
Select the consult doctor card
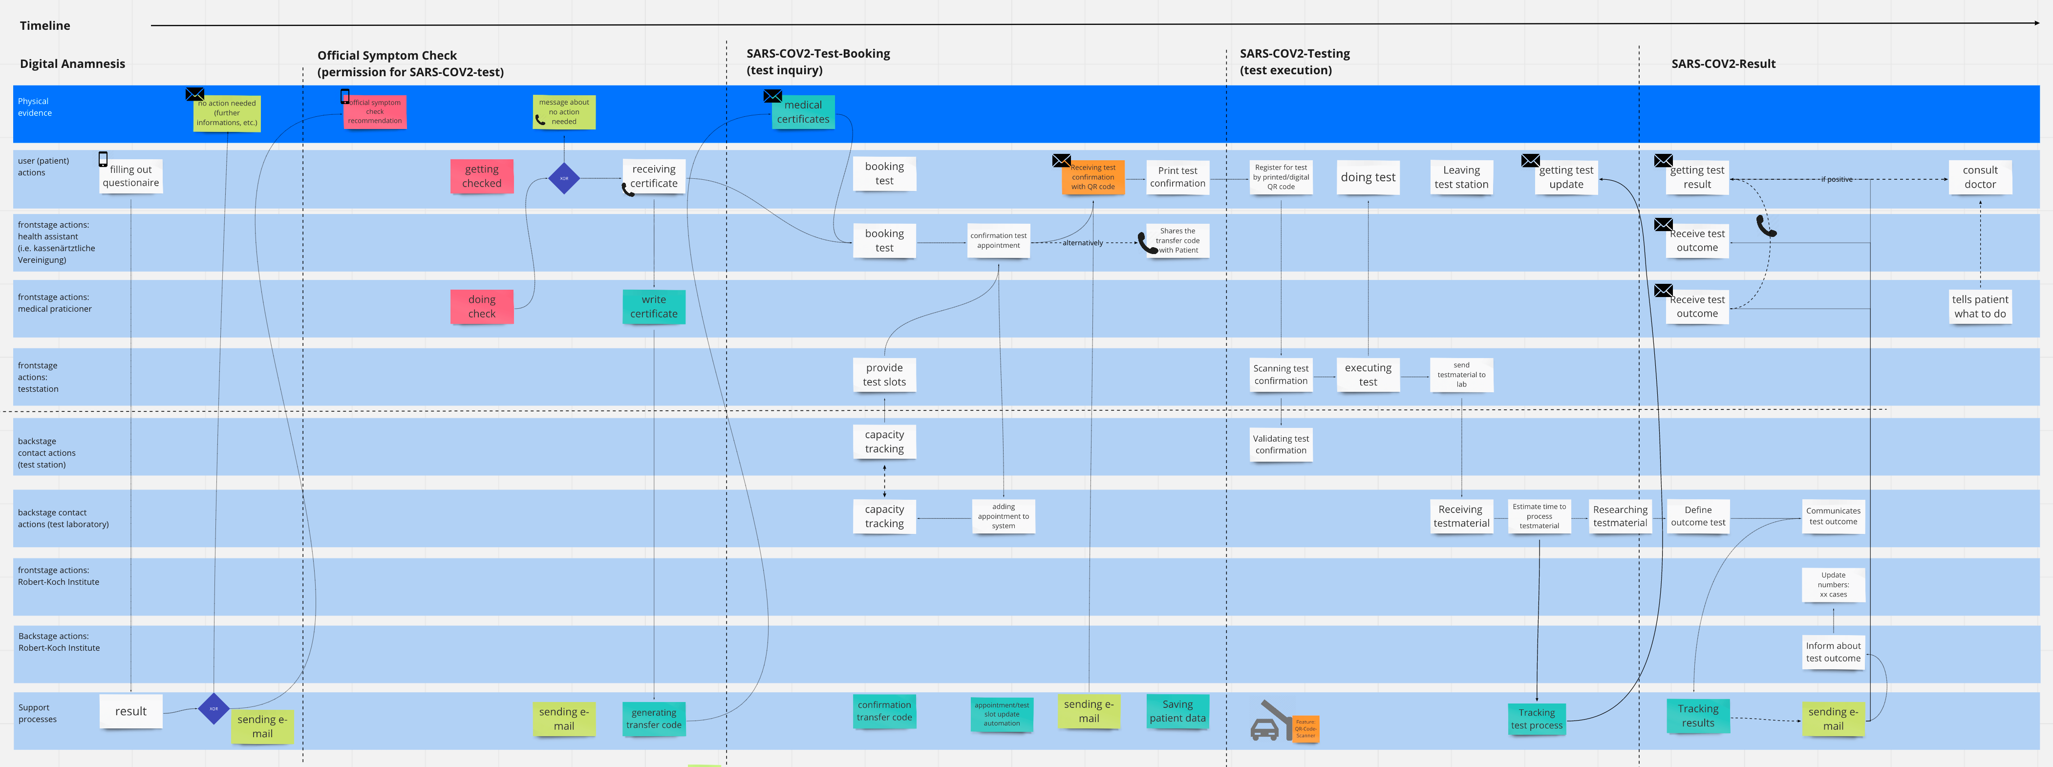coord(1980,177)
